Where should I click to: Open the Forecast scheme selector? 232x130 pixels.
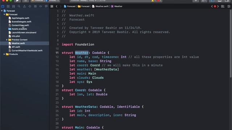[x=38, y=1]
